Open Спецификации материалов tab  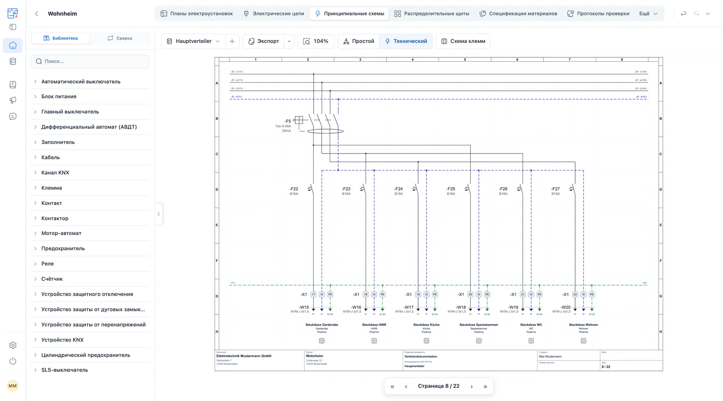click(x=518, y=14)
